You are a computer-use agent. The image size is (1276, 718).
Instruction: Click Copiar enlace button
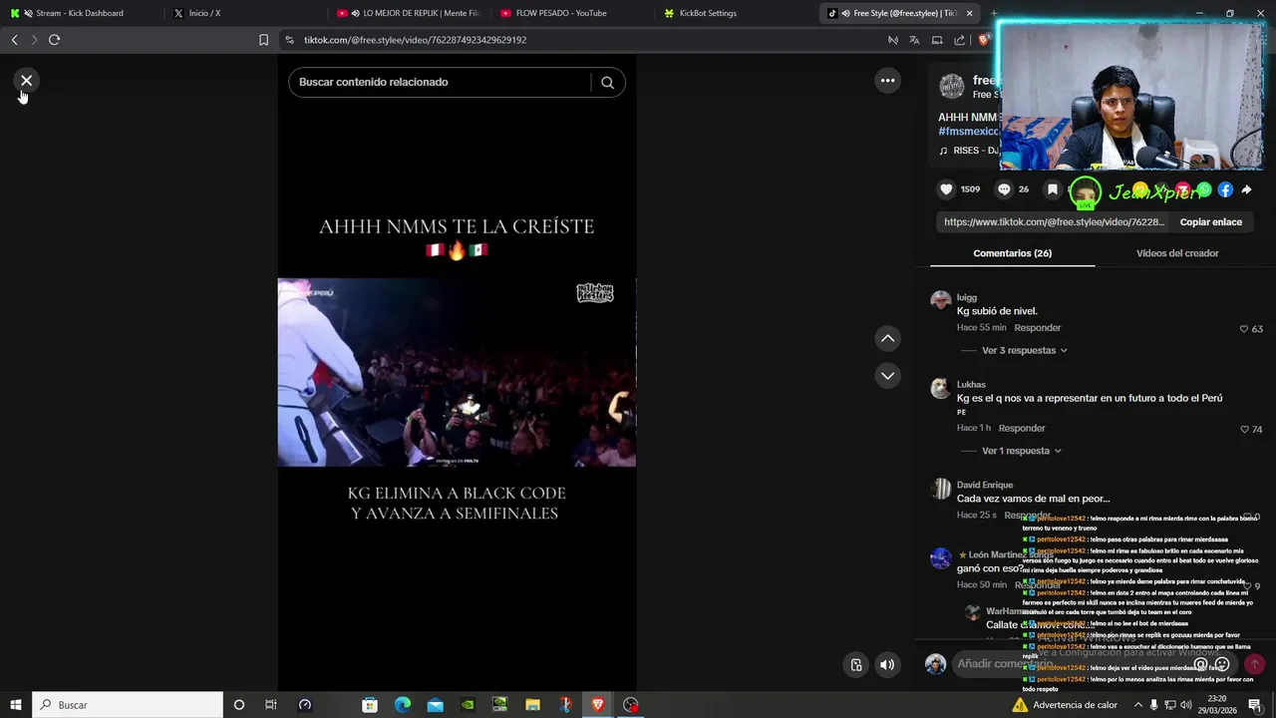(x=1210, y=222)
